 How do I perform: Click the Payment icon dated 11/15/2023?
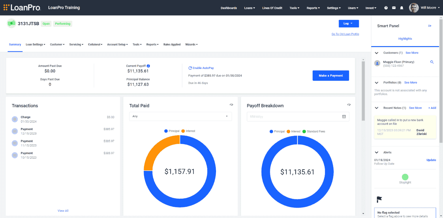click(x=15, y=143)
